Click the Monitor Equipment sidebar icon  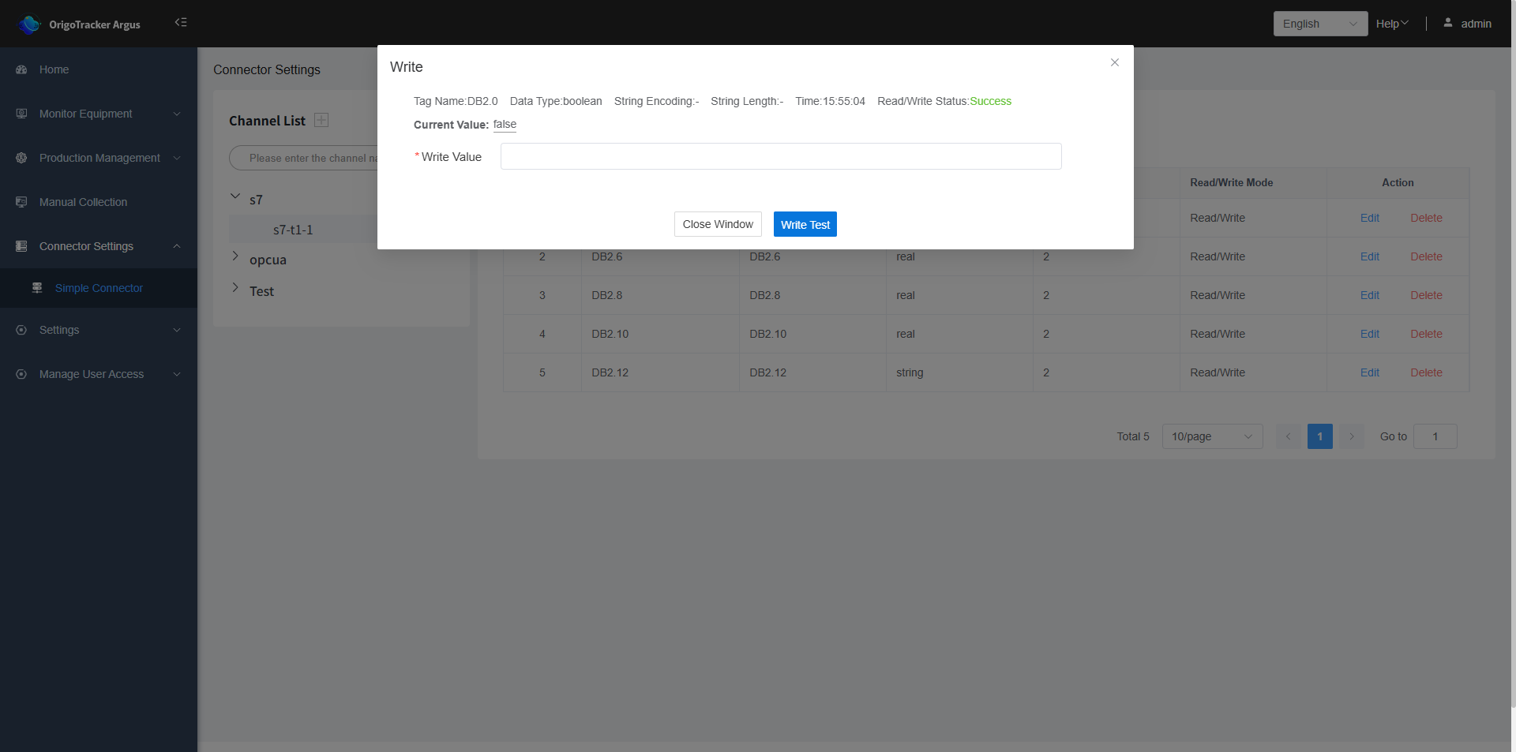[x=21, y=114]
